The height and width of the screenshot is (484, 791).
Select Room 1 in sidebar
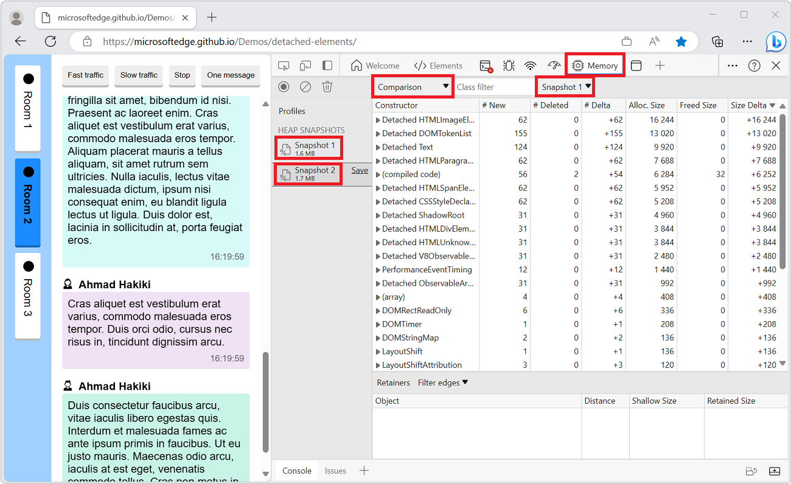coord(28,108)
